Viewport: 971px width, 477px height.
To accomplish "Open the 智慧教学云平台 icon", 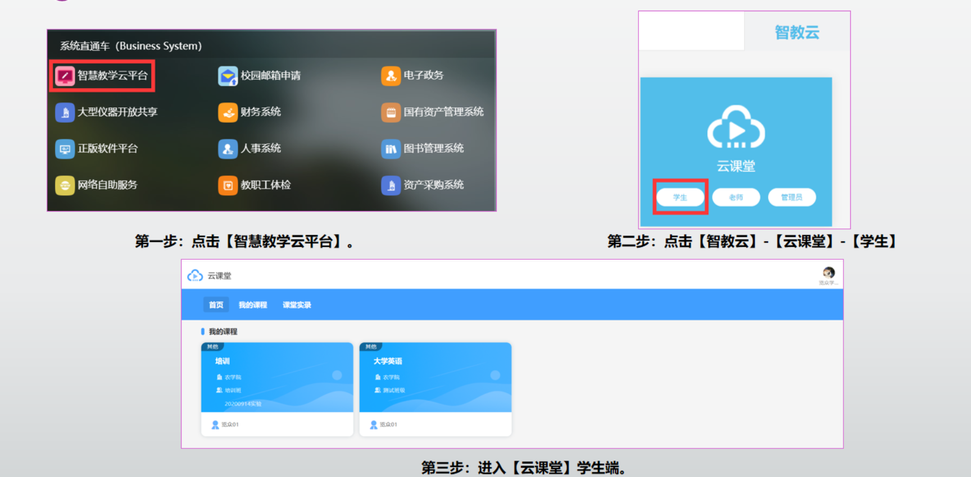I will (65, 76).
